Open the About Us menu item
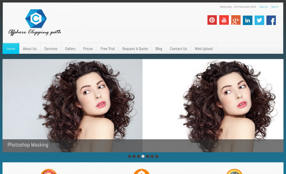The height and width of the screenshot is (174, 286). [x=30, y=48]
